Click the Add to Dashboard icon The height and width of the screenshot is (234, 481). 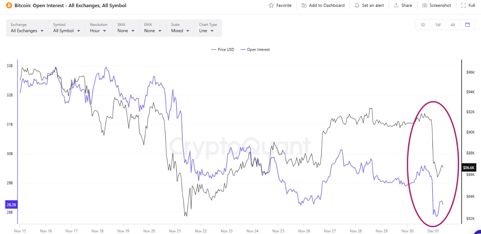[x=304, y=5]
